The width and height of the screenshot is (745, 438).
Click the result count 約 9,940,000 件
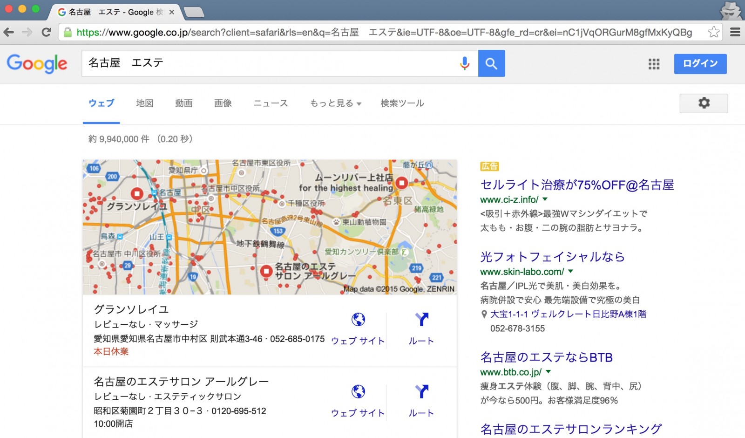click(x=119, y=139)
